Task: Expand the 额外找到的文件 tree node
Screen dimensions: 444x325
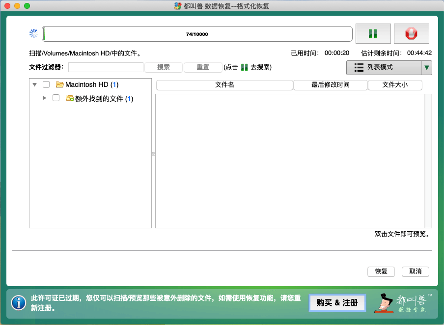Action: (45, 98)
